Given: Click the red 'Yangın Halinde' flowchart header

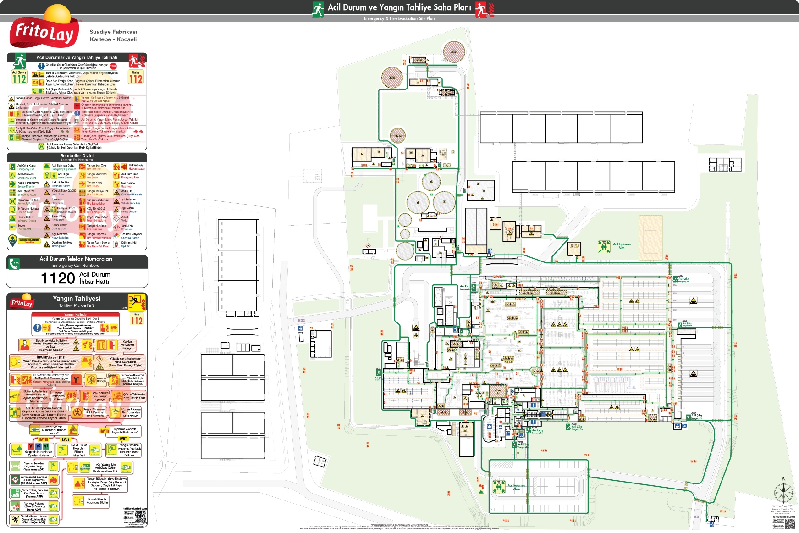Looking at the screenshot, I should [x=75, y=315].
